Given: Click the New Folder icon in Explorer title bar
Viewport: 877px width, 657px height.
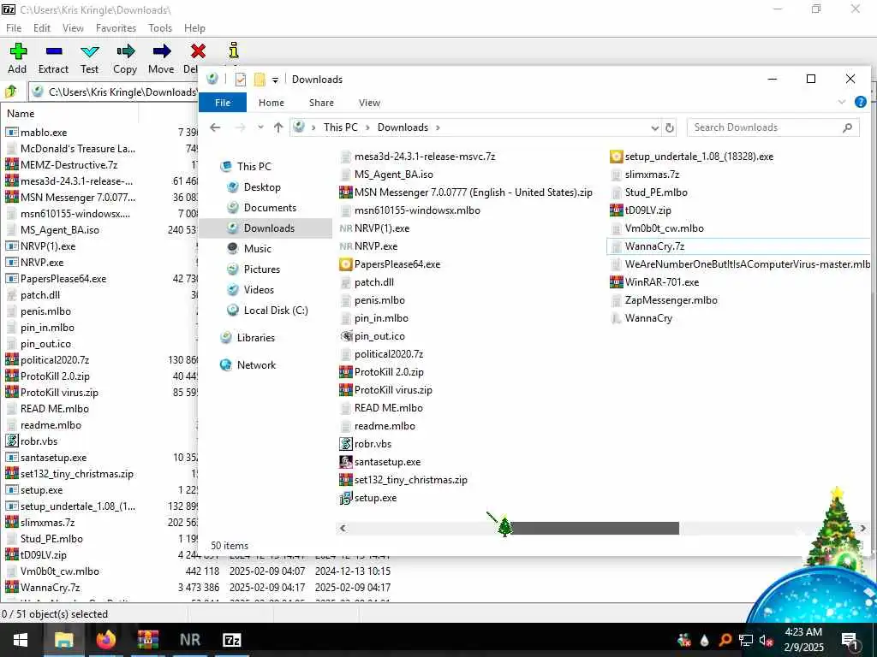Looking at the screenshot, I should [260, 80].
